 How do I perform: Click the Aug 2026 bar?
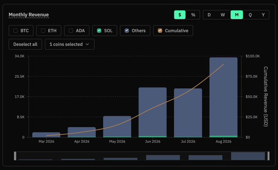[x=224, y=97]
